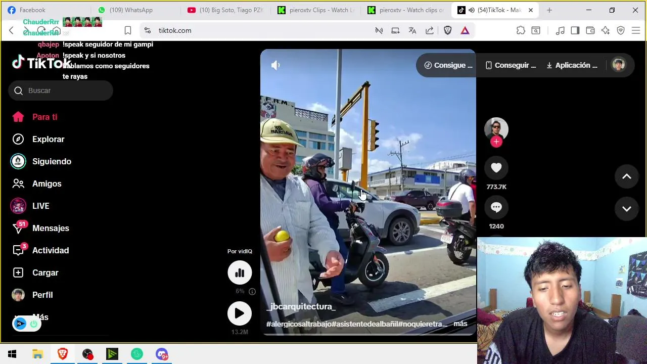The image size is (647, 364).
Task: Click the vidIQ blue logo badge
Action: click(x=20, y=324)
